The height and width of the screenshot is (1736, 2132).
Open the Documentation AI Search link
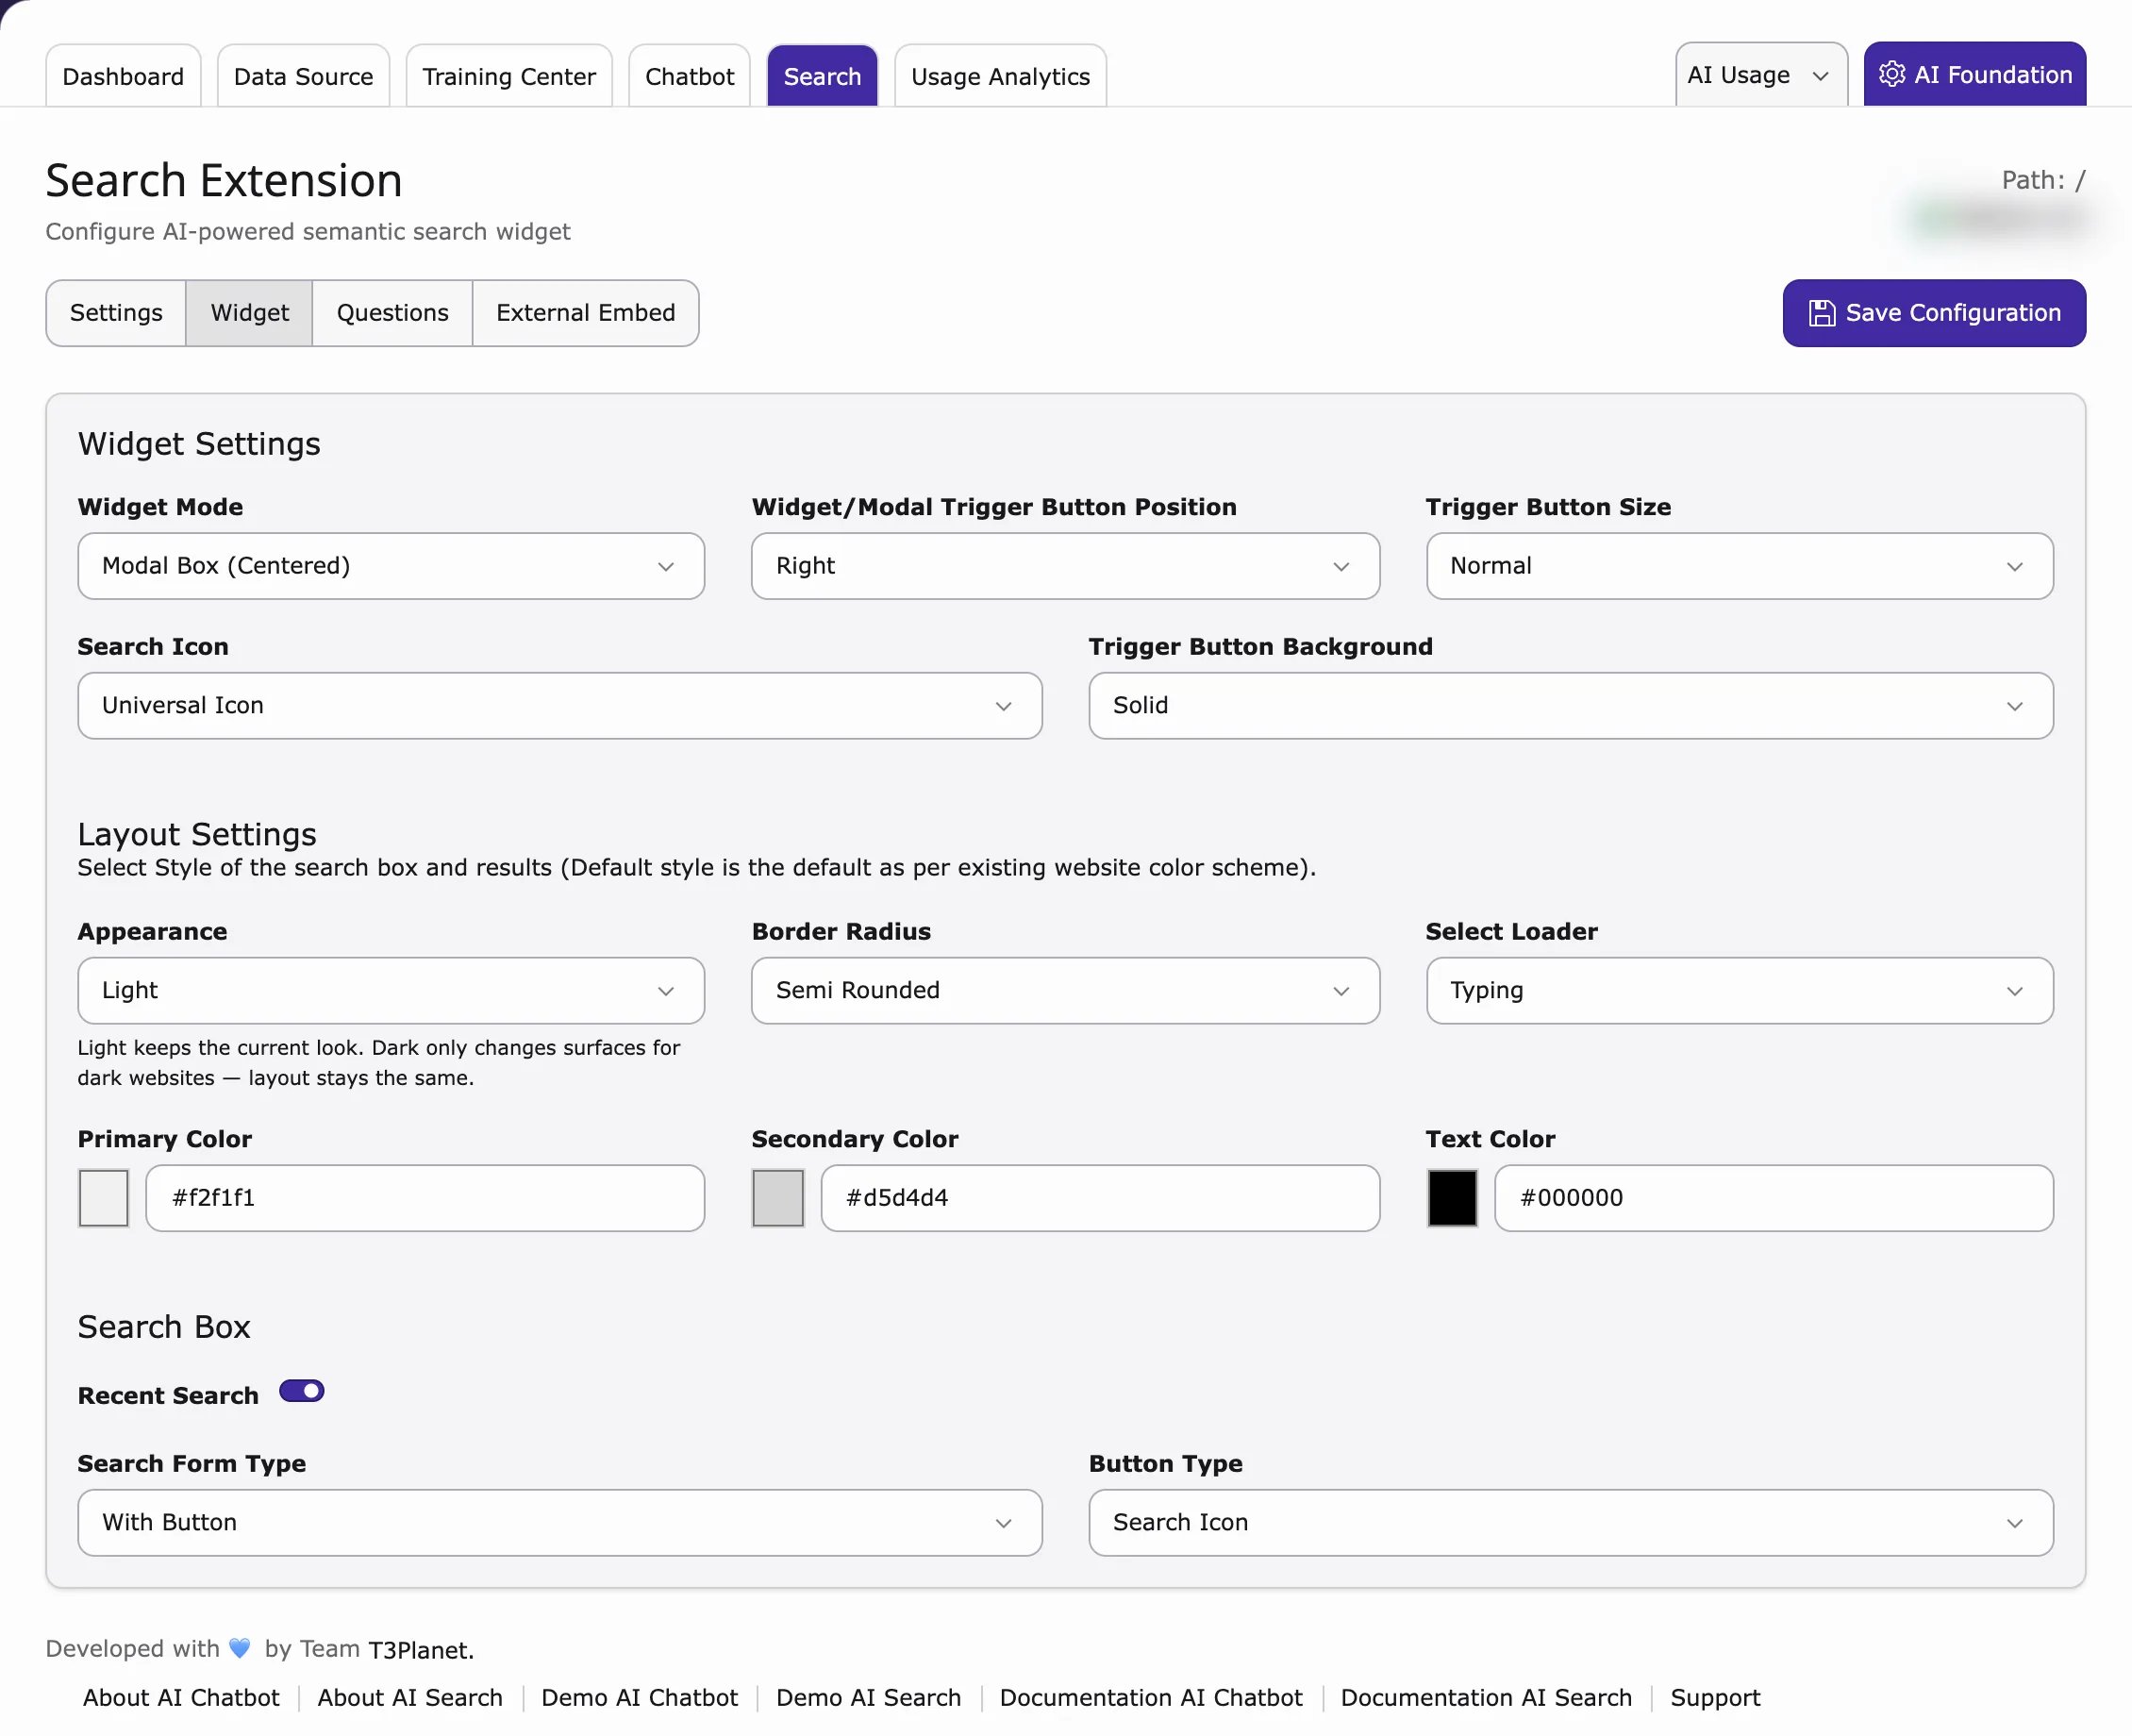point(1486,1697)
